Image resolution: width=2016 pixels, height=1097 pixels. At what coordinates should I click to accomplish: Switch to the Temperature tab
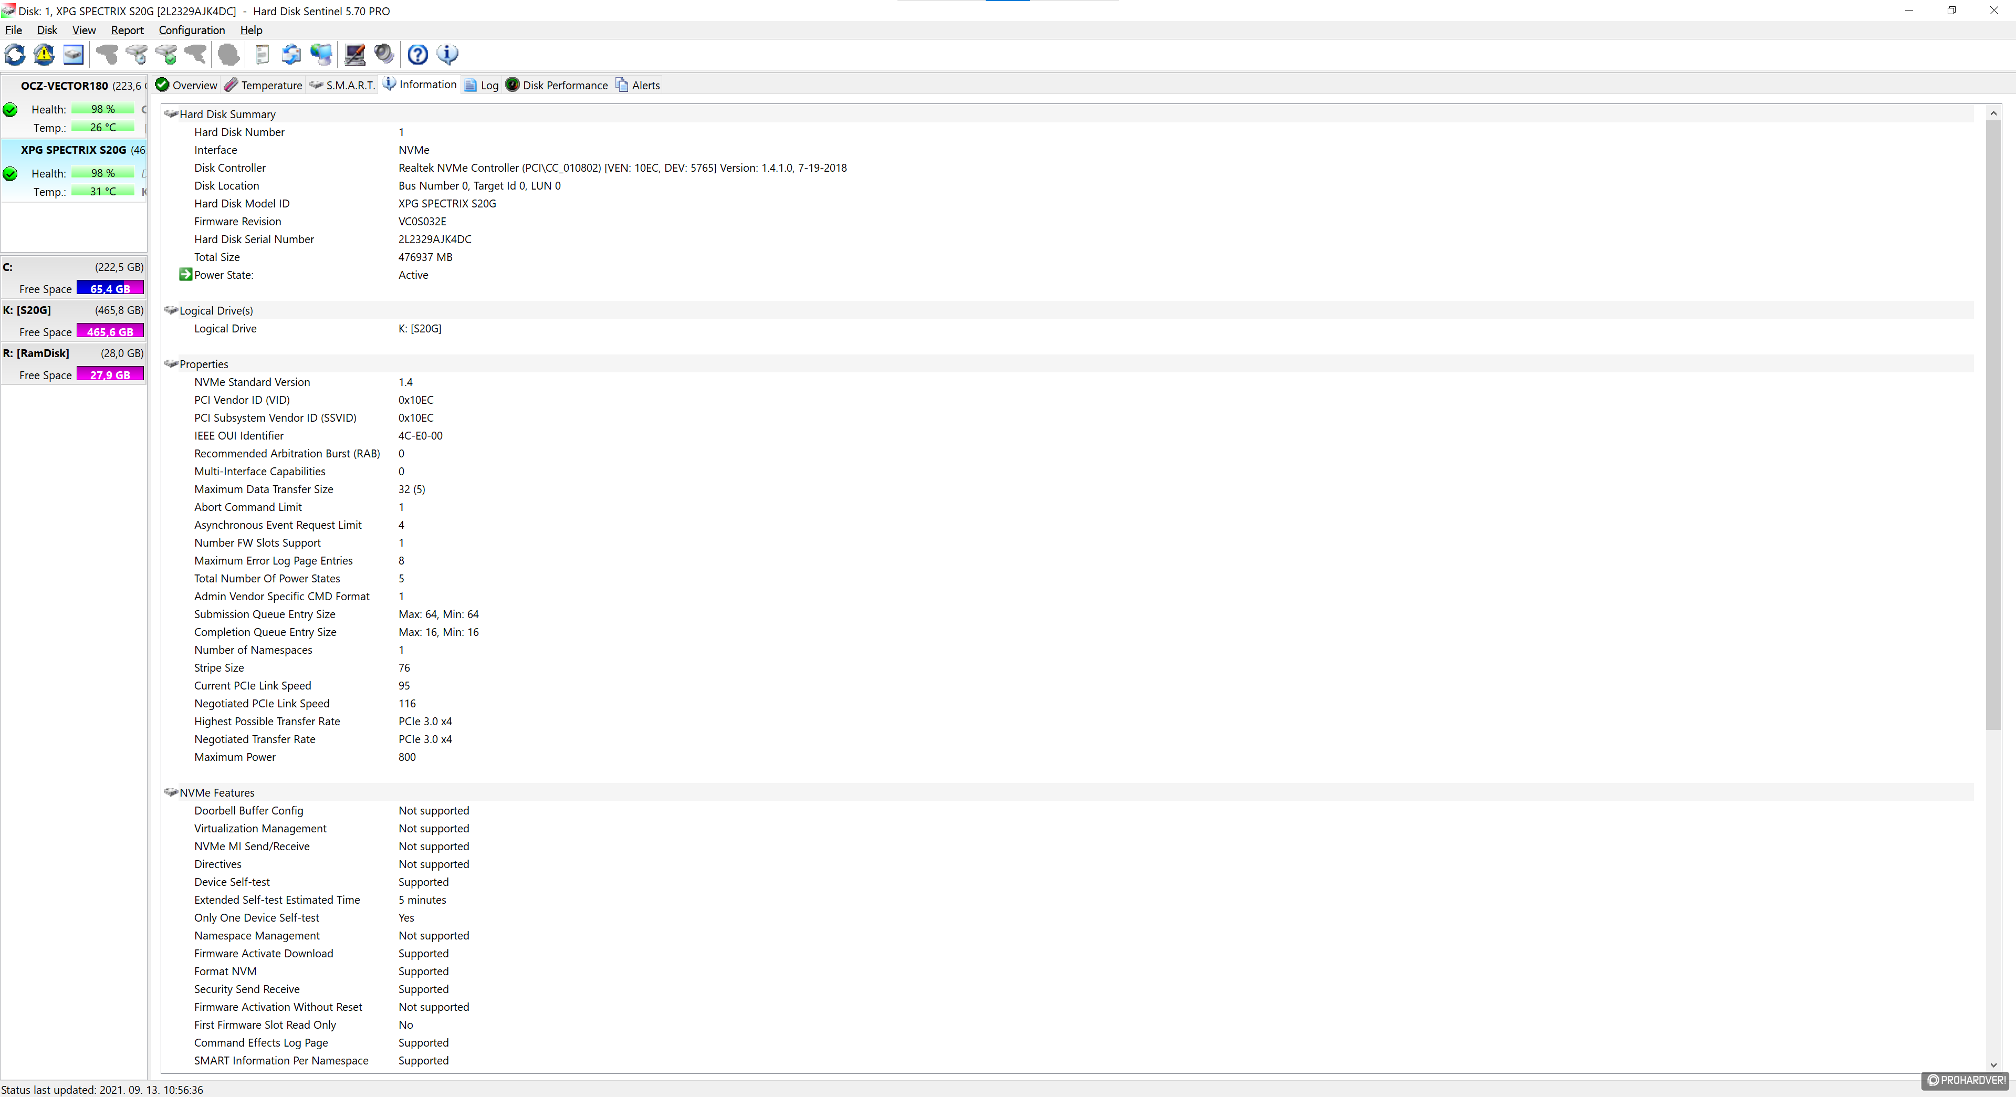pos(264,85)
